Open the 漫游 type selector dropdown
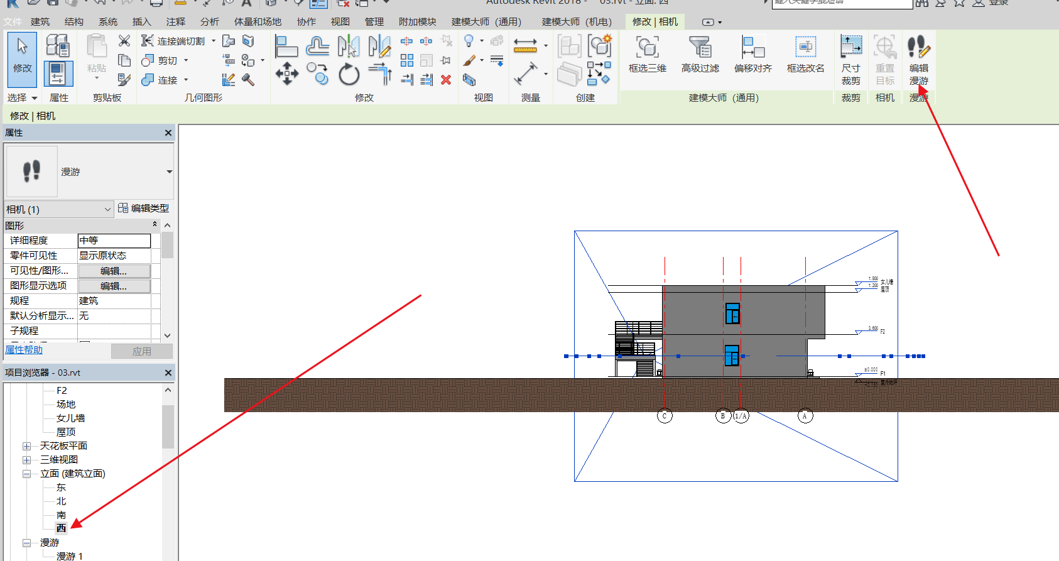Image resolution: width=1059 pixels, height=561 pixels. coord(169,172)
